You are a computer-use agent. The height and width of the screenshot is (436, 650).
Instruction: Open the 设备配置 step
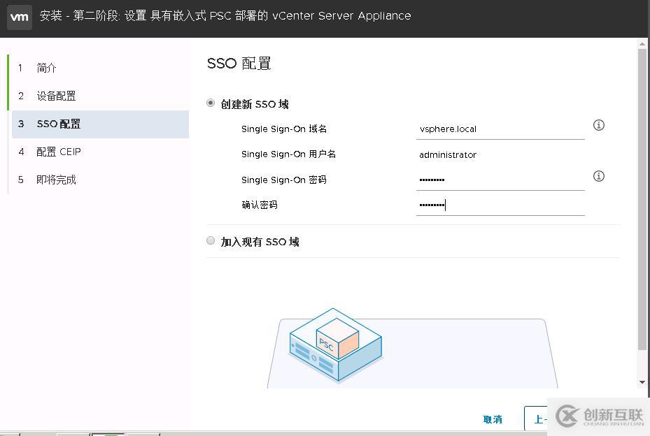[55, 96]
